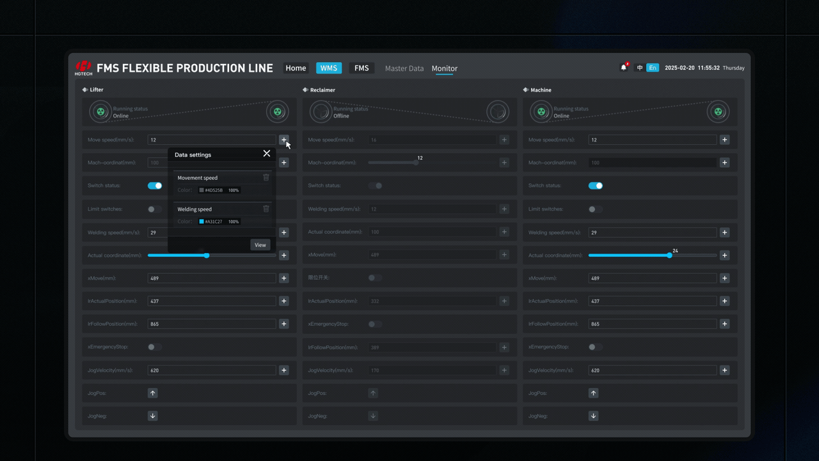This screenshot has width=819, height=461.
Task: Click plus beside Lifter Welding speed
Action: coord(284,232)
